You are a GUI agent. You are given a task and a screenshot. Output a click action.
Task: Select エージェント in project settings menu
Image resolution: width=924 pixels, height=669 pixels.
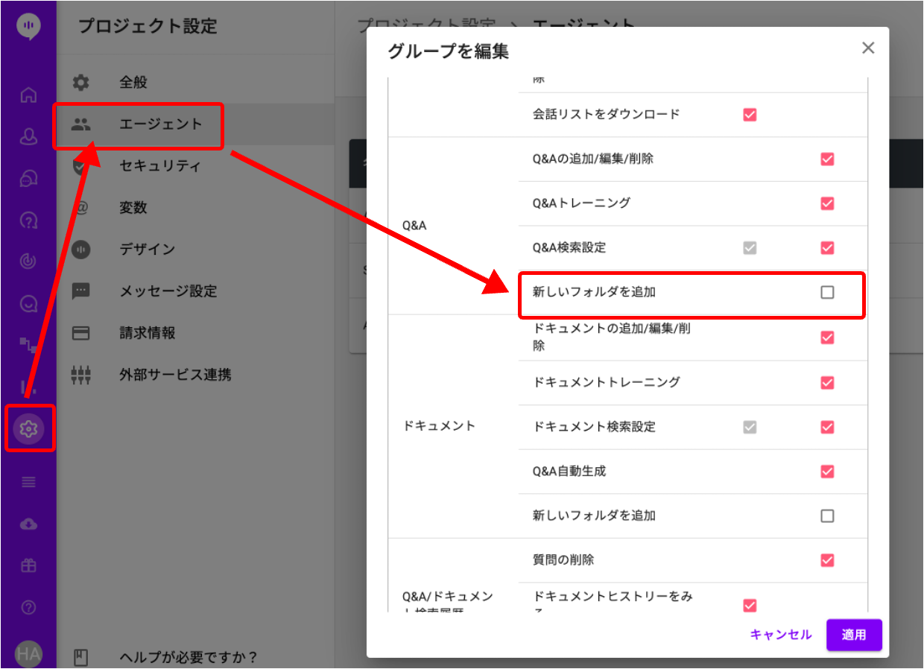160,124
